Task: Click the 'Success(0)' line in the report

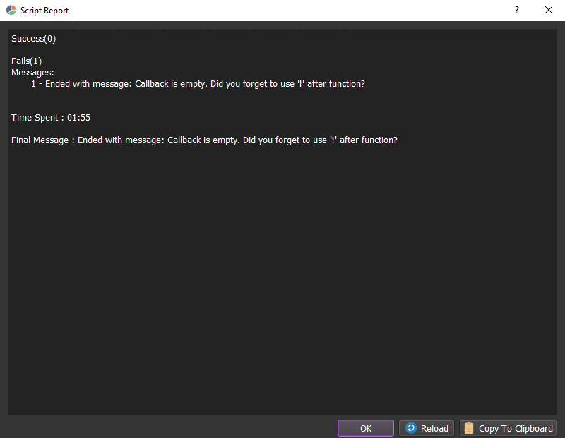Action: coord(33,39)
